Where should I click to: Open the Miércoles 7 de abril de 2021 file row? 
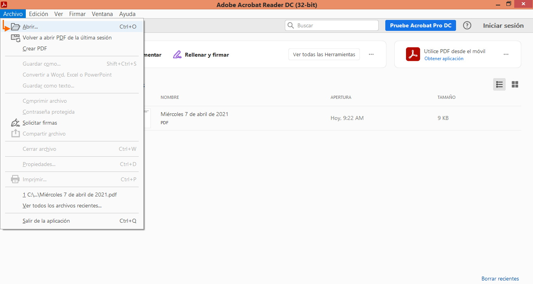click(332, 118)
